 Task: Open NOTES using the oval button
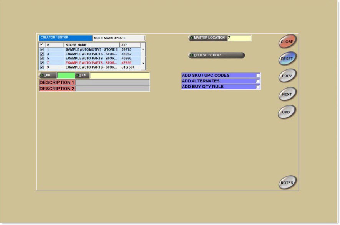287,183
